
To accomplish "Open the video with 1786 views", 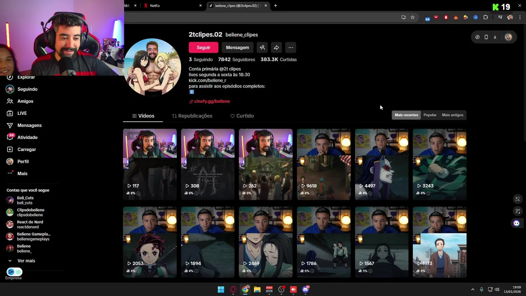I will click(324, 242).
